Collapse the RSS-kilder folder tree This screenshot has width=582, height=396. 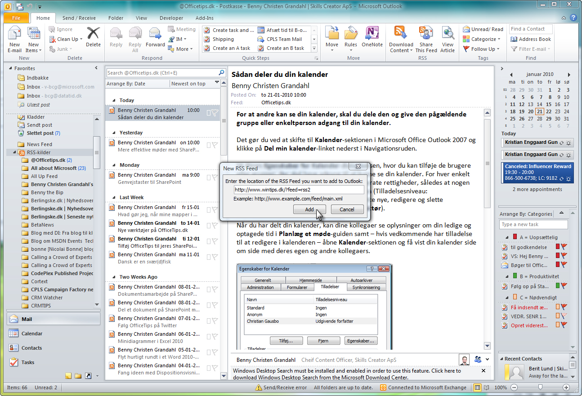pyautogui.click(x=15, y=152)
